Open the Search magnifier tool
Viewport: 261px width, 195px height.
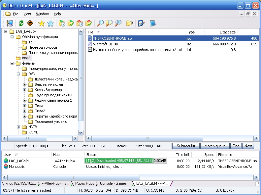pos(100,23)
